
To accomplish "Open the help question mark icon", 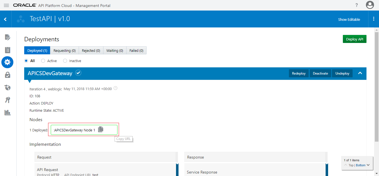I will click(x=357, y=5).
